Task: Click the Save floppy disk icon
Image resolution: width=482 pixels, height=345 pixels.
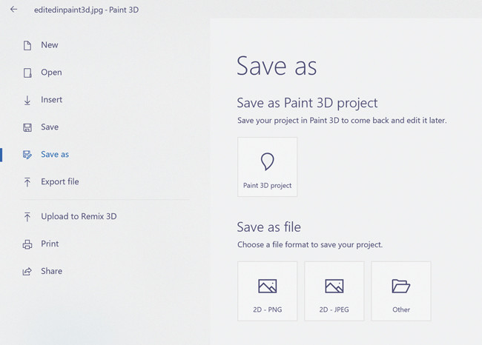Action: [27, 127]
